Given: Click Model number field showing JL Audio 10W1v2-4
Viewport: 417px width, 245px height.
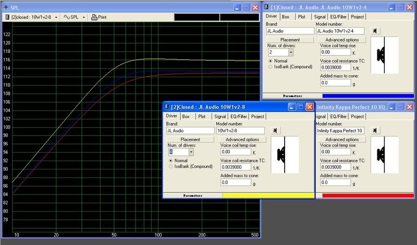Looking at the screenshot, I should [340, 31].
